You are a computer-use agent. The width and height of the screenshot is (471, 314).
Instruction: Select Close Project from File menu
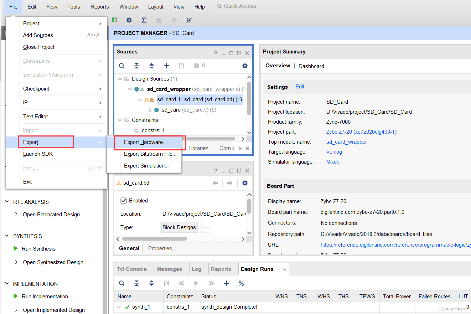click(56, 47)
